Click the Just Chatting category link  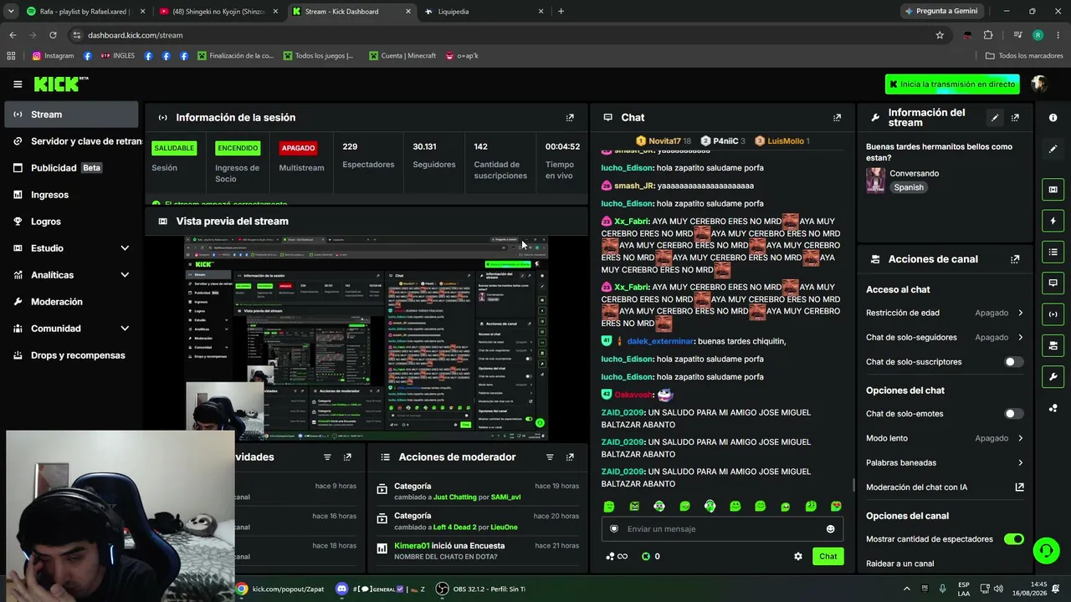(x=454, y=497)
